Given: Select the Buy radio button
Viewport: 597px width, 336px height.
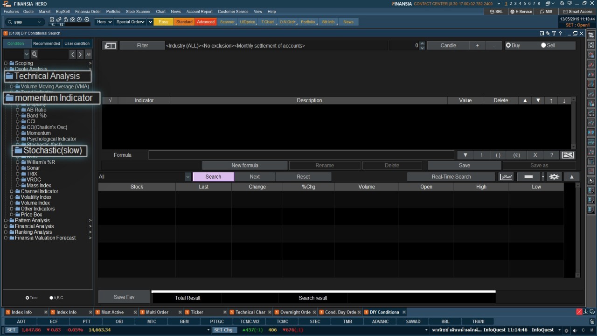Looking at the screenshot, I should [508, 45].
